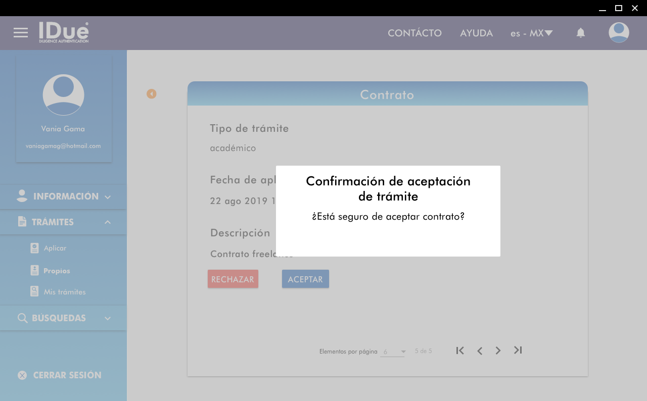Open the es - MX language dropdown
The height and width of the screenshot is (401, 647).
tap(531, 33)
